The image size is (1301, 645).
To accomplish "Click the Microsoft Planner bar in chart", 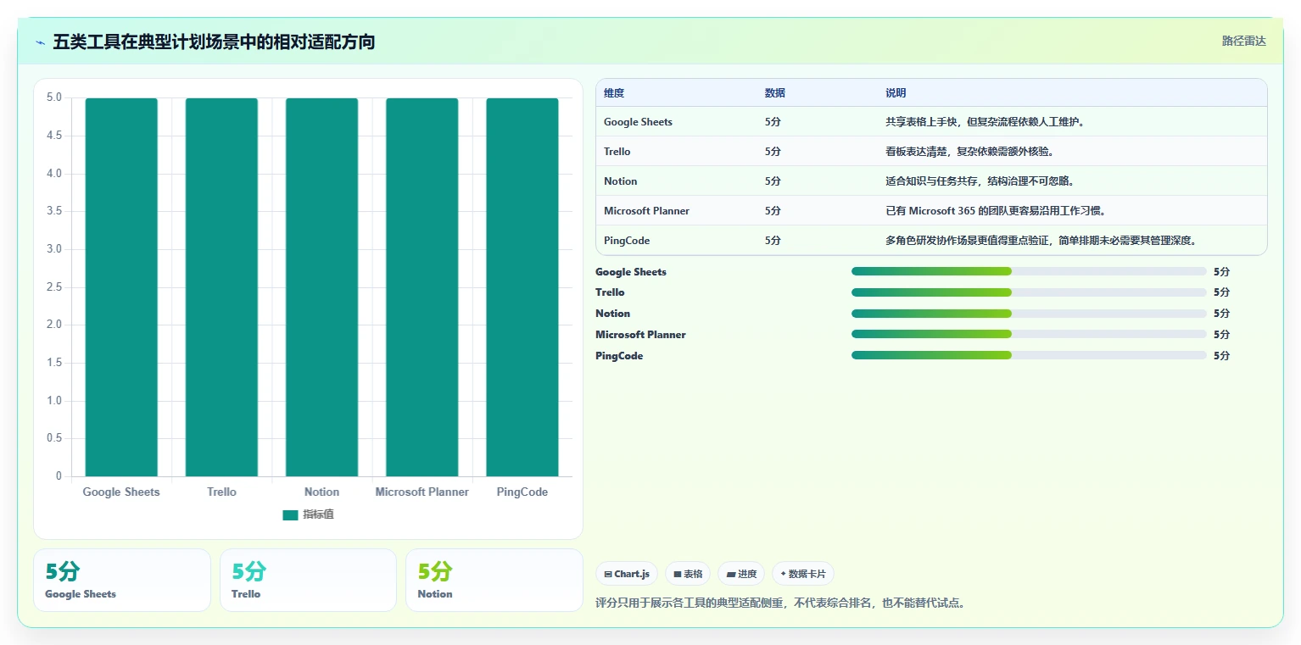I will click(x=422, y=287).
